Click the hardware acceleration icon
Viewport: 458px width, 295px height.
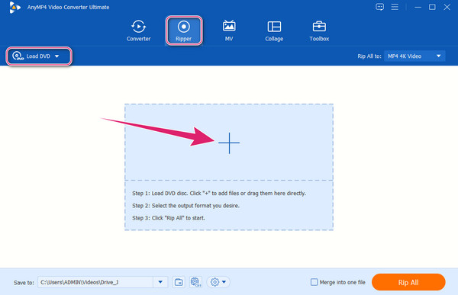pyautogui.click(x=195, y=282)
